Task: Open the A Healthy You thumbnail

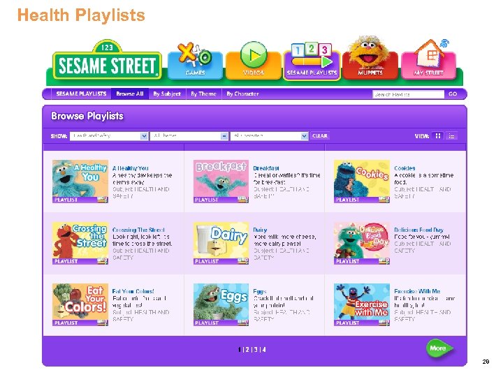Action: pos(80,182)
